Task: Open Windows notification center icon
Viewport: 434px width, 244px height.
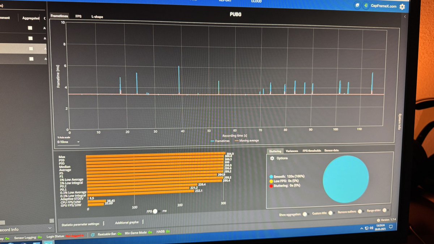Action: 390,226
